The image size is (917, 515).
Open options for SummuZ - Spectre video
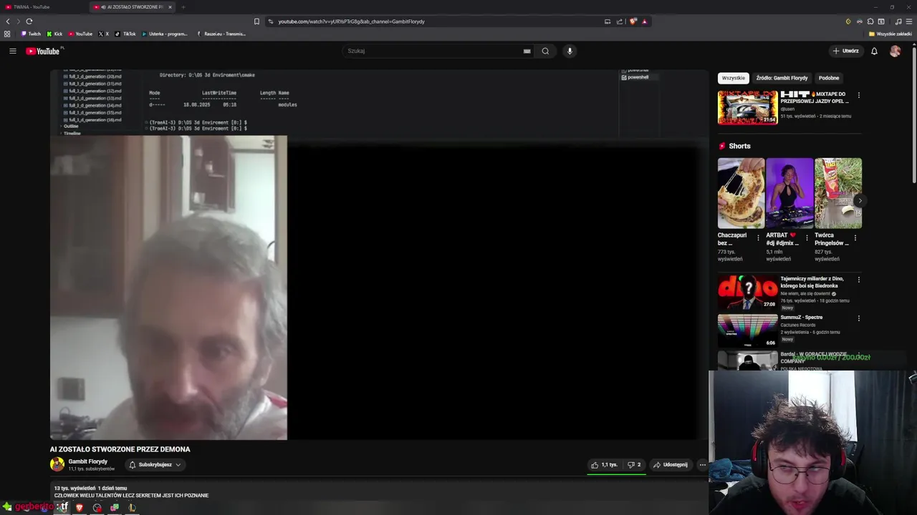pyautogui.click(x=858, y=318)
